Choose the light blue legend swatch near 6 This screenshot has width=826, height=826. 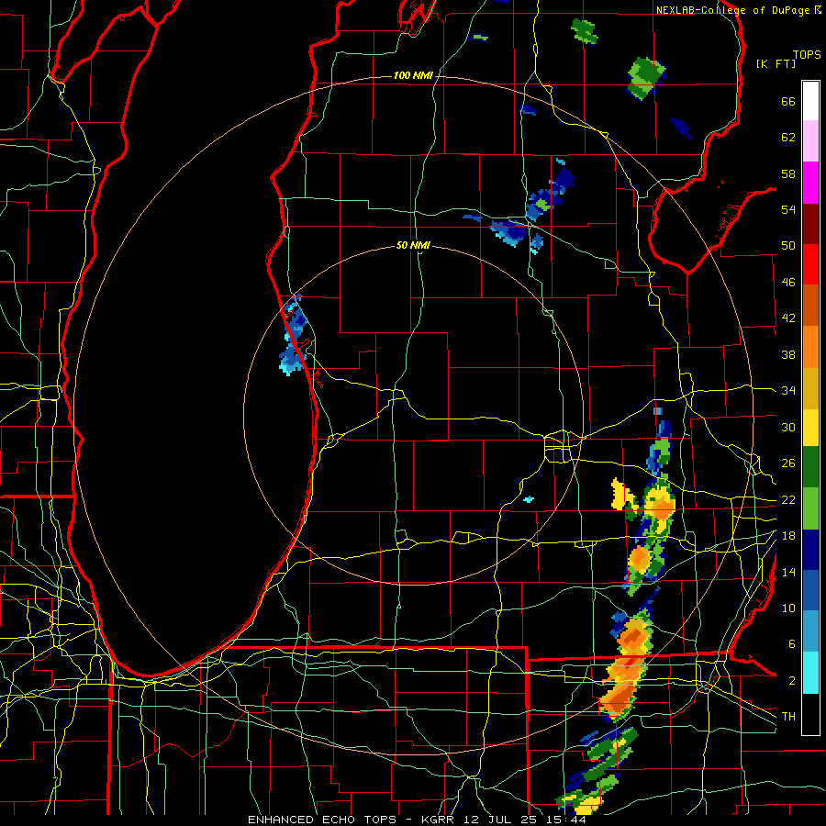pyautogui.click(x=810, y=631)
